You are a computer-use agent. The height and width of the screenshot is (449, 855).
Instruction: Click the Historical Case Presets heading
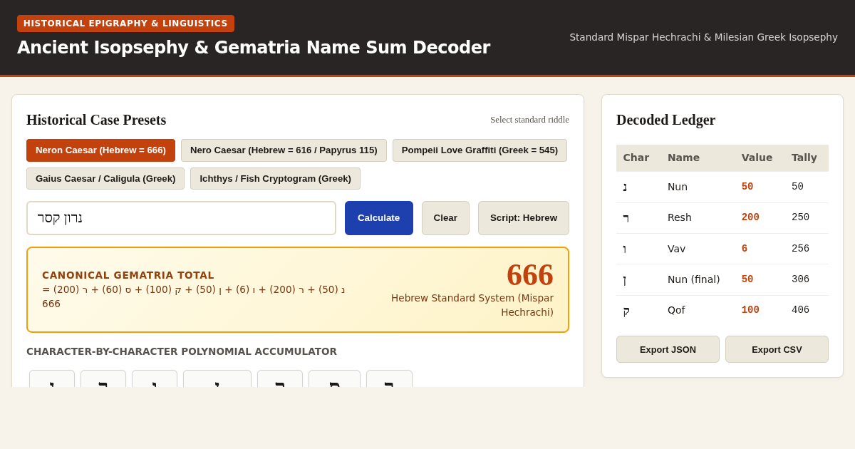(x=96, y=120)
